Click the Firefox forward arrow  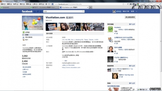[x=49, y=4]
